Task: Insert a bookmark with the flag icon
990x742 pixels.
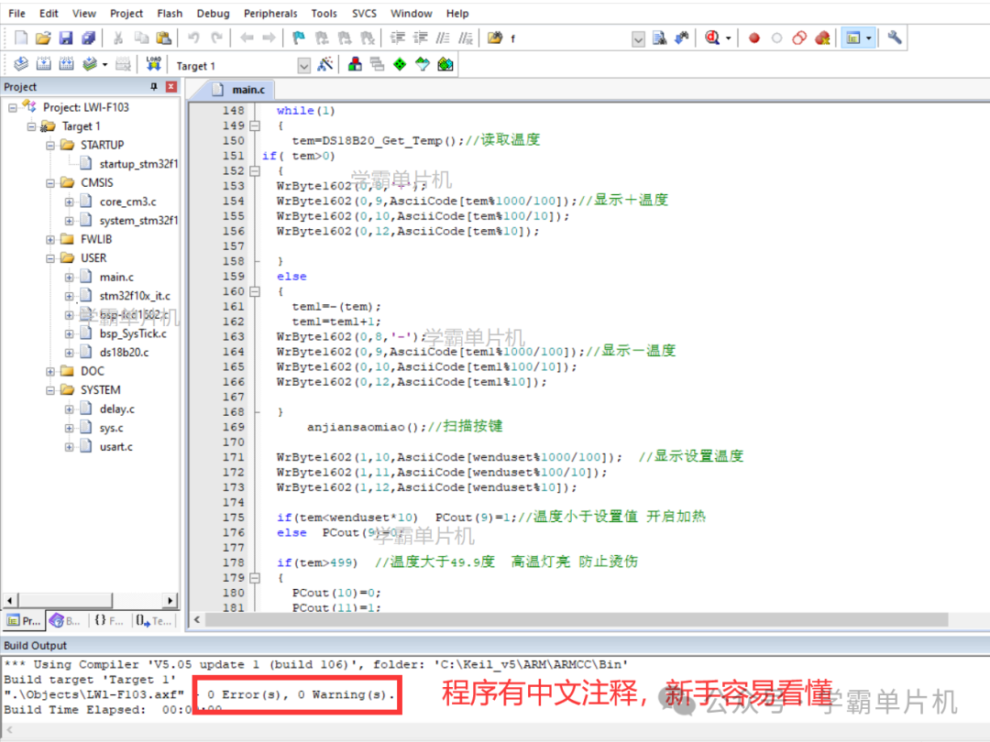Action: click(299, 38)
